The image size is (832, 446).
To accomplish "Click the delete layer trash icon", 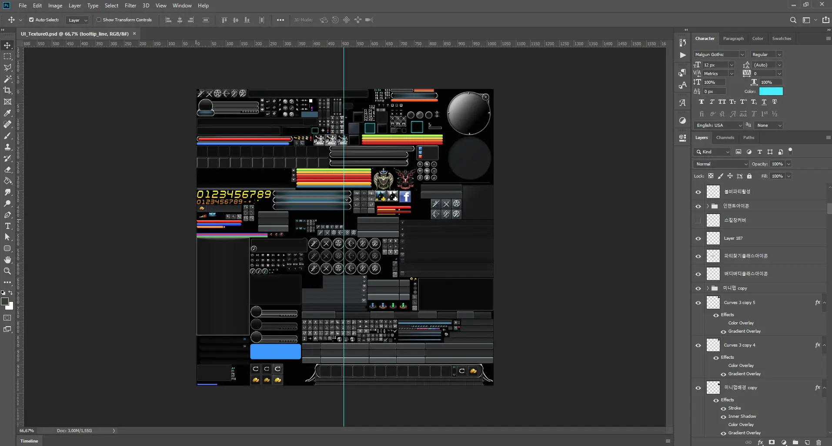I will (819, 442).
